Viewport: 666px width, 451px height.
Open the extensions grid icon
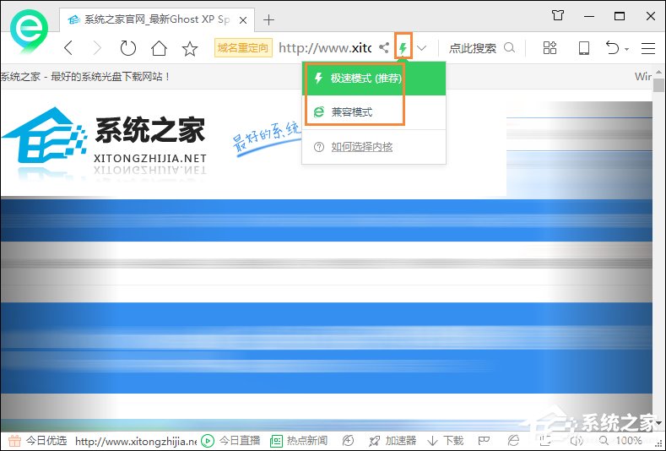tap(550, 48)
